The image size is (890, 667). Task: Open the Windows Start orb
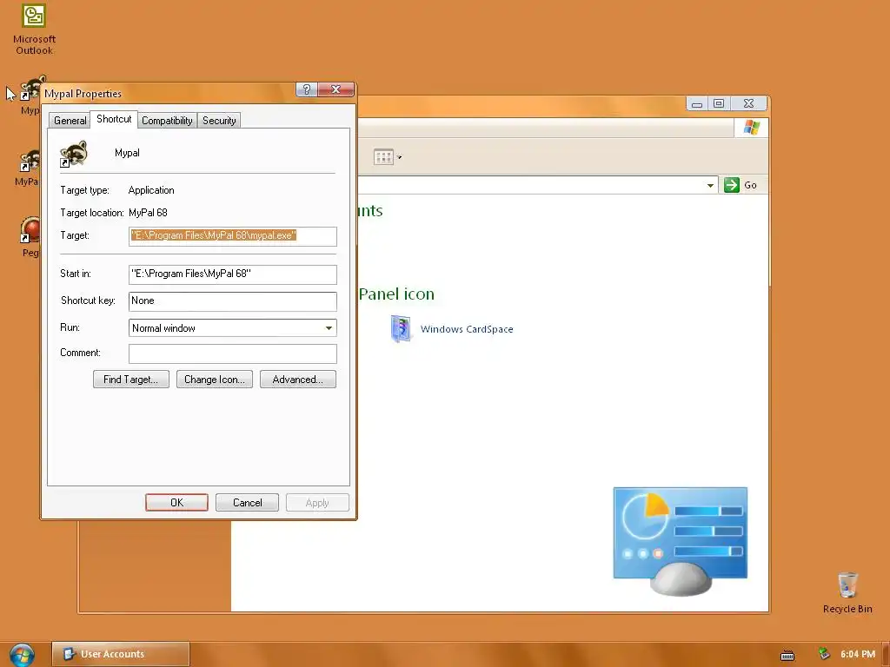(x=22, y=654)
